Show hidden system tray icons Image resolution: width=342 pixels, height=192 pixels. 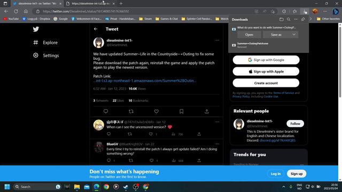pos(284,187)
